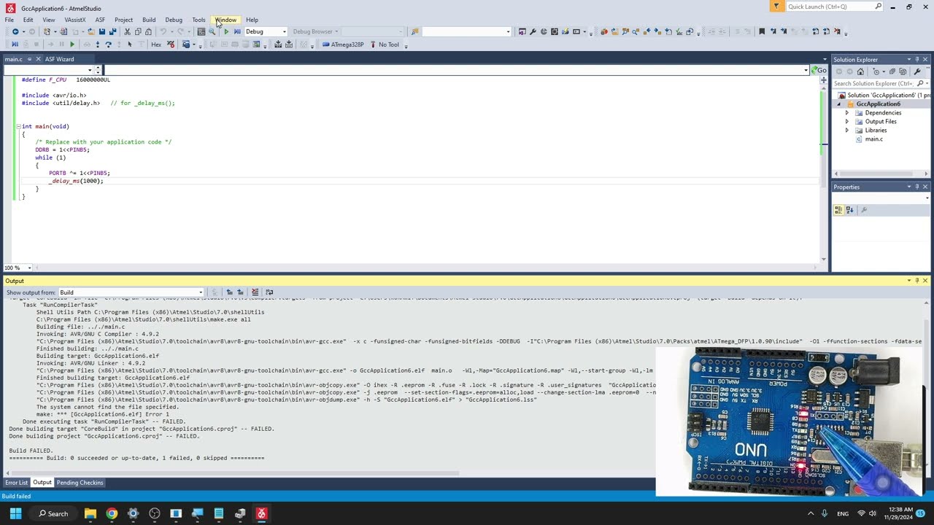Click the No Tool programmer button
Viewport: 934px width, 525px height.
point(385,44)
